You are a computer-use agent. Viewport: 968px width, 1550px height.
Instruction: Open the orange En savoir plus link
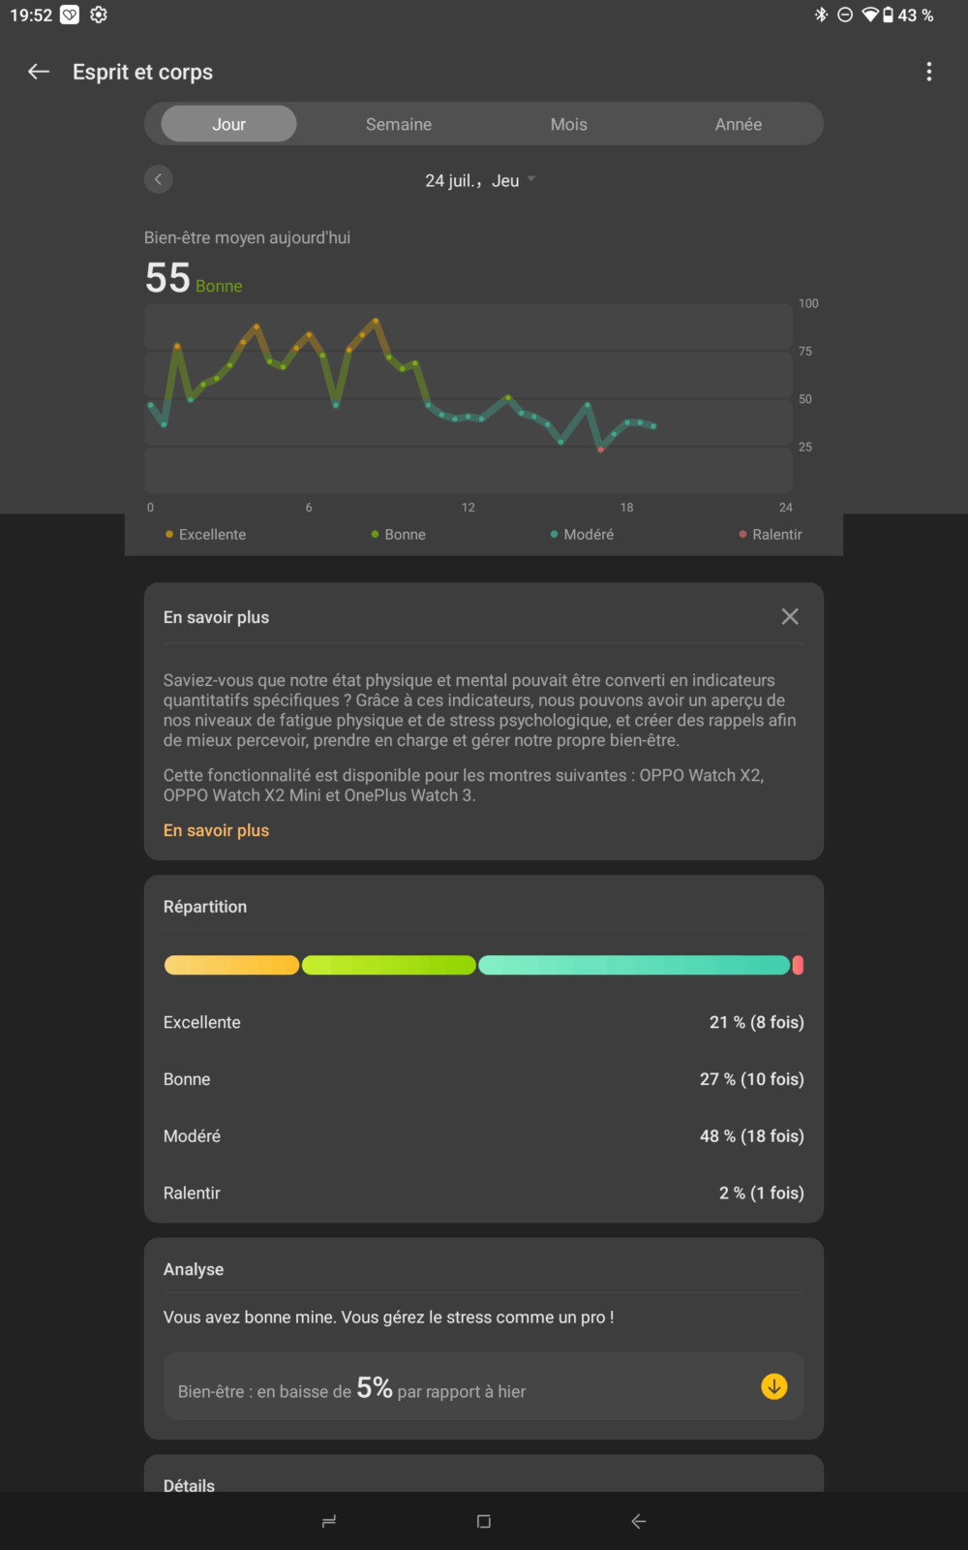click(216, 830)
